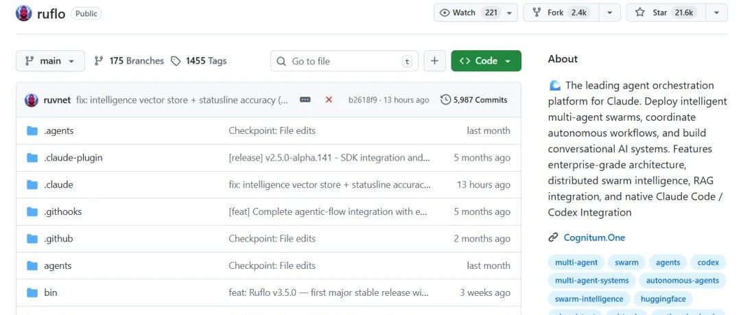Viewport: 741px width, 315px height.
Task: View the 175 Branches link
Action: click(x=129, y=61)
